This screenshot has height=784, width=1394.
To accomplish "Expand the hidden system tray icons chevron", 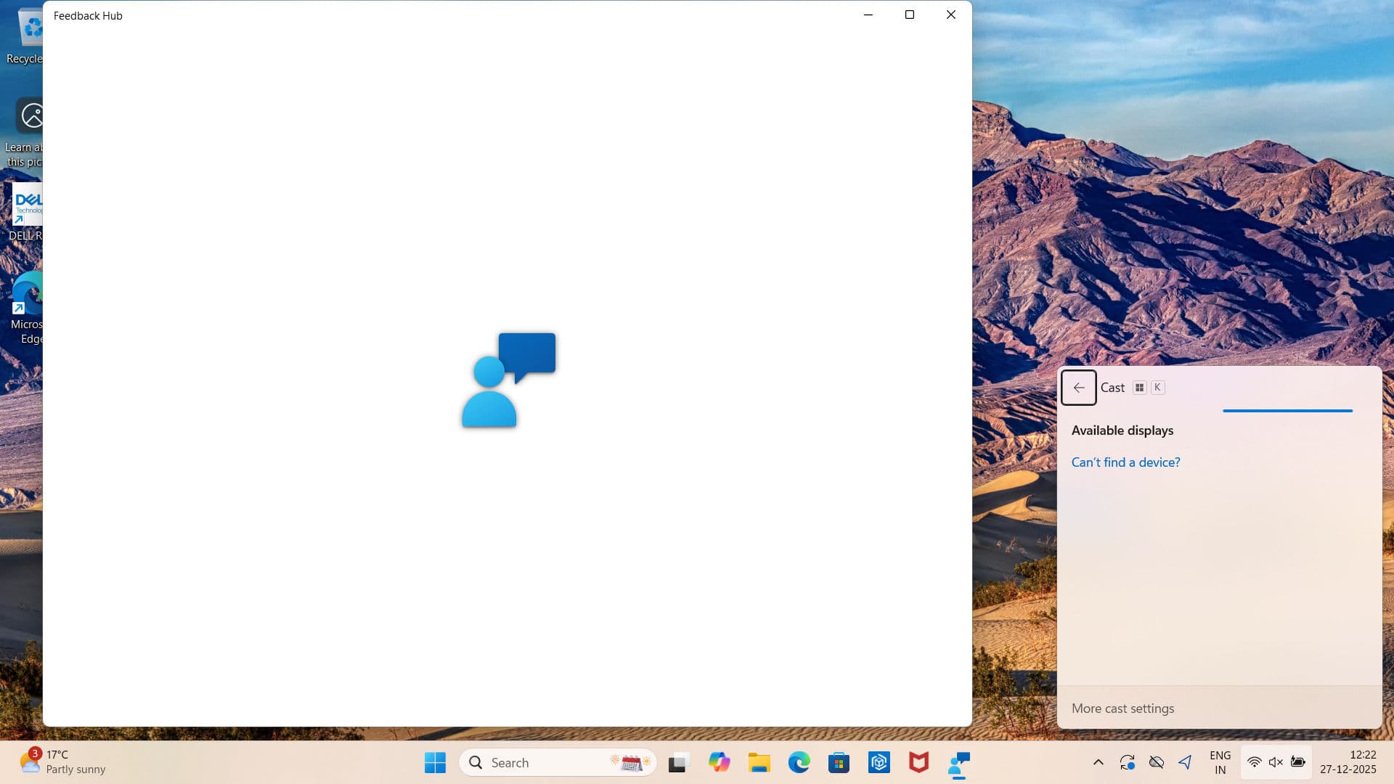I will click(x=1098, y=762).
